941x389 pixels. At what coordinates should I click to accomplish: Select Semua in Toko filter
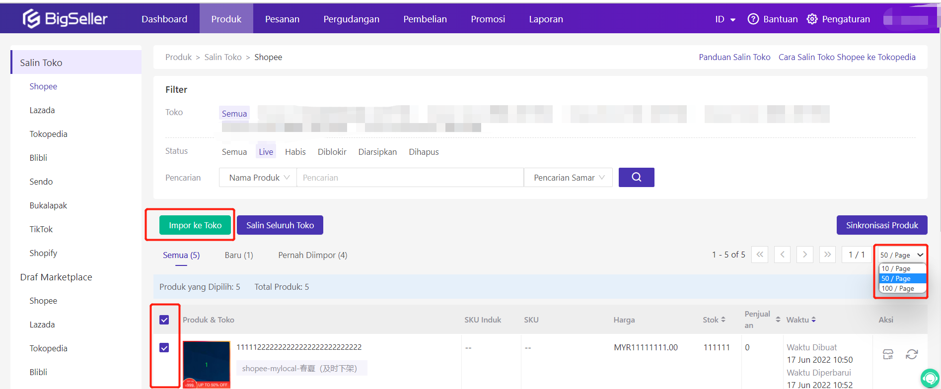click(234, 114)
